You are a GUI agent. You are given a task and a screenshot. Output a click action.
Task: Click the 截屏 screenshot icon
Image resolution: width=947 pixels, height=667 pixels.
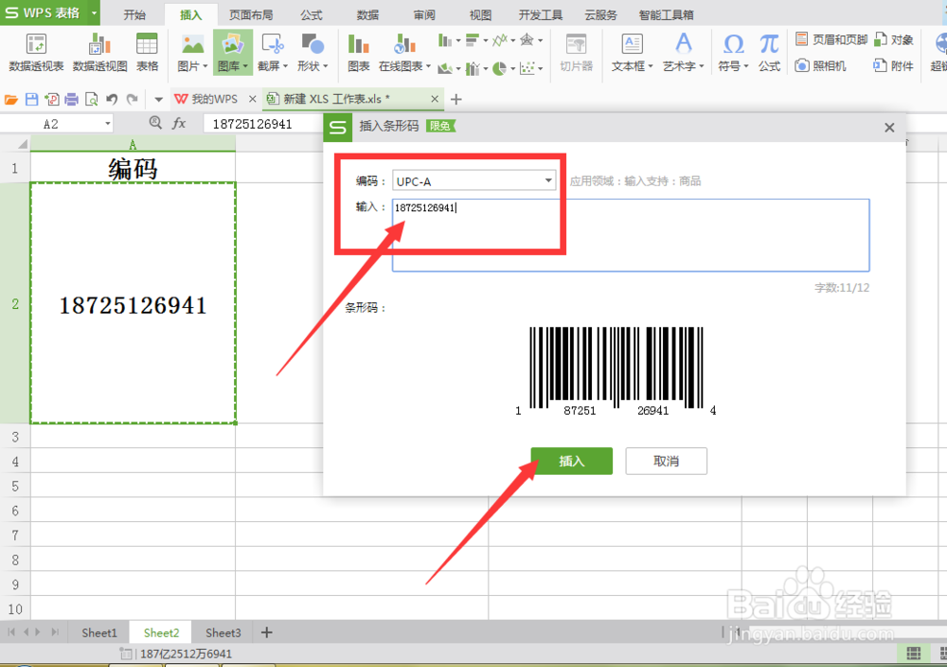pos(273,45)
